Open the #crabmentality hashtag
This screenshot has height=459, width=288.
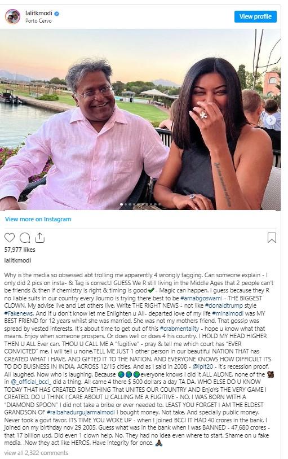click(x=179, y=329)
